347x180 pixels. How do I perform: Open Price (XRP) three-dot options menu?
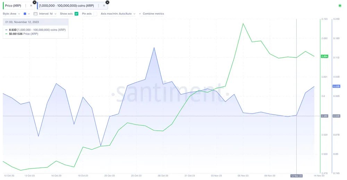(26, 6)
